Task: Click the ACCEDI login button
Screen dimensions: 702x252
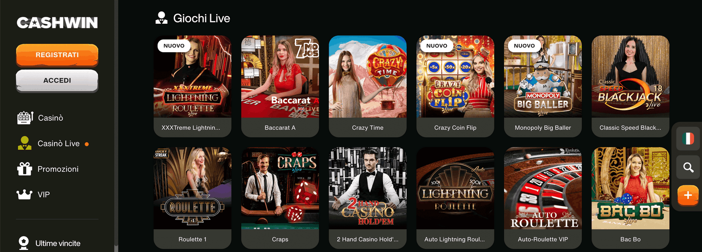Action: coord(57,80)
